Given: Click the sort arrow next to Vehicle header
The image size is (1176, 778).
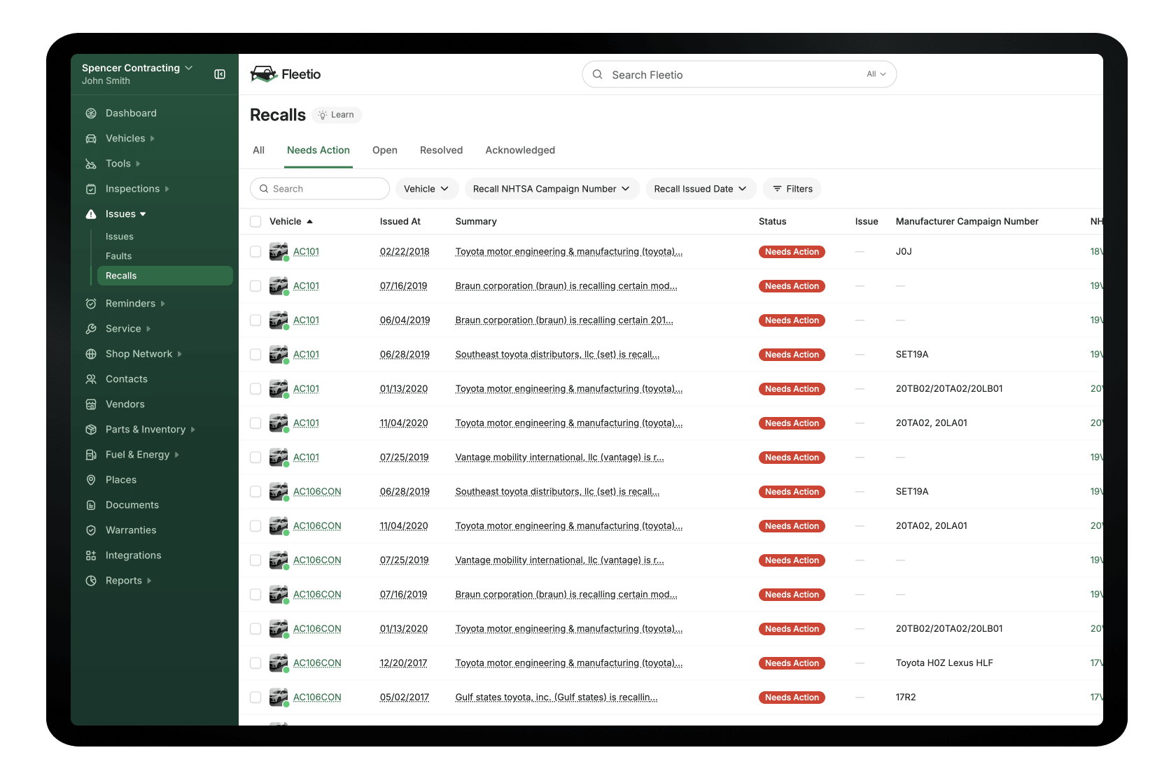Looking at the screenshot, I should click(x=309, y=222).
